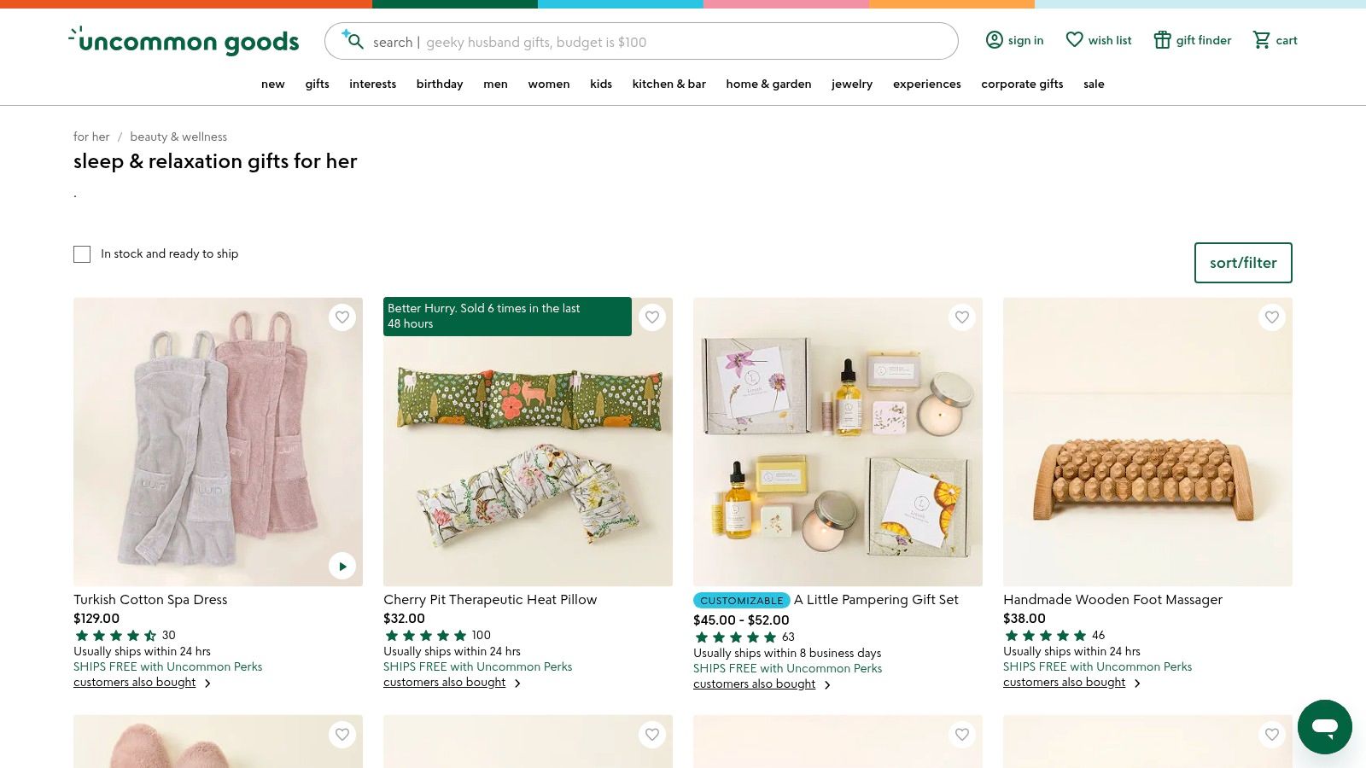1366x768 pixels.
Task: Click the Pampering Gift Set image
Action: [838, 441]
